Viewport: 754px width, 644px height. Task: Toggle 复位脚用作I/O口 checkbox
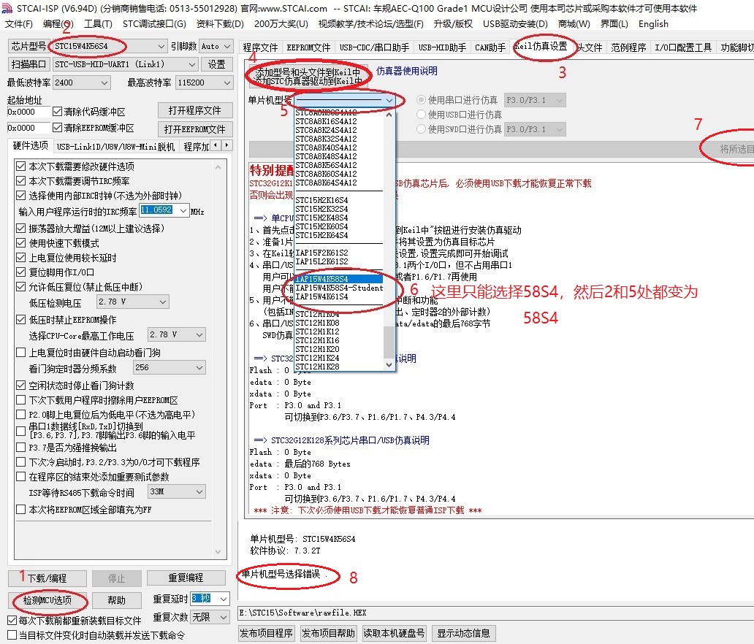click(20, 272)
